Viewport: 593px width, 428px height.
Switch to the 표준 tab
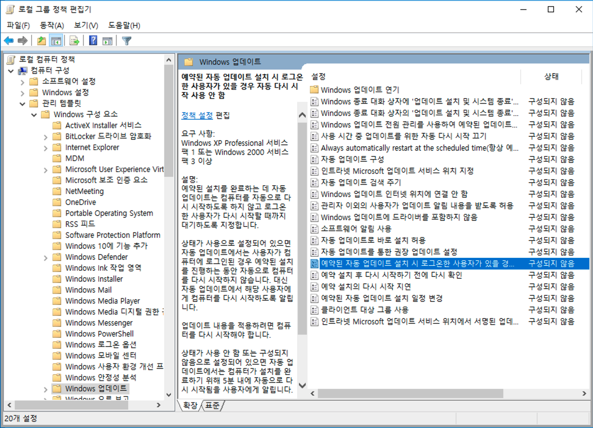click(212, 405)
